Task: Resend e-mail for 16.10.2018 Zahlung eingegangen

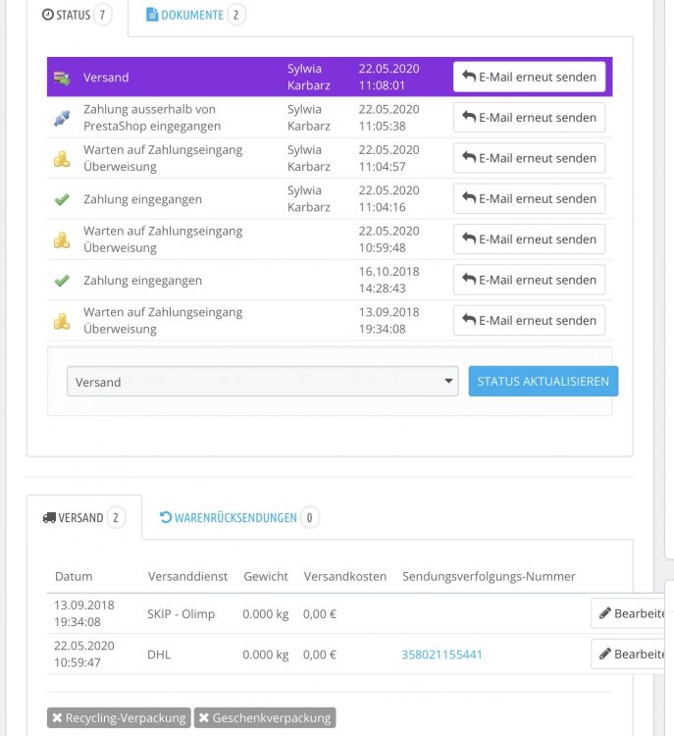Action: coord(529,280)
